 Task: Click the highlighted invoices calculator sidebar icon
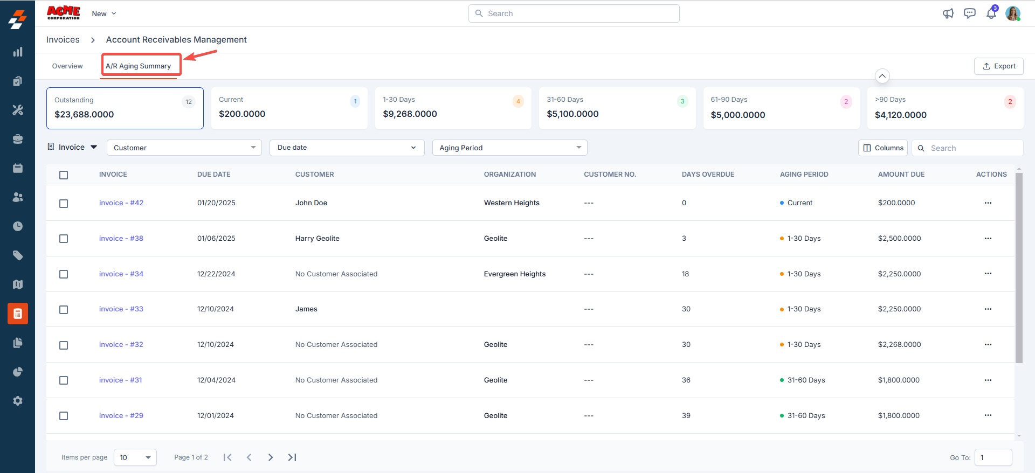(x=18, y=314)
